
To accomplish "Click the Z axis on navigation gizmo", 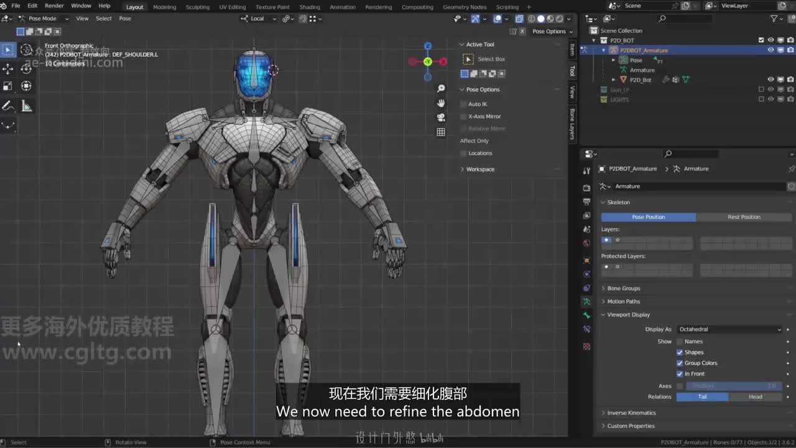I will (428, 46).
